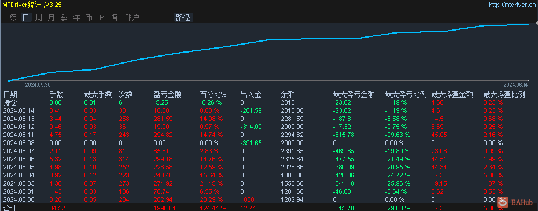Select the 2024.06.06 date row
Image resolution: width=538 pixels, height=211 pixels.
click(19, 159)
